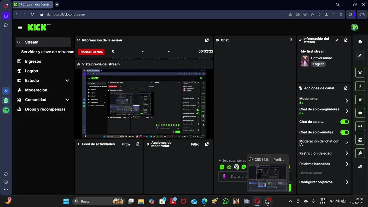Select the headphones green emote
Screen dimensions: 368x207
236,167
